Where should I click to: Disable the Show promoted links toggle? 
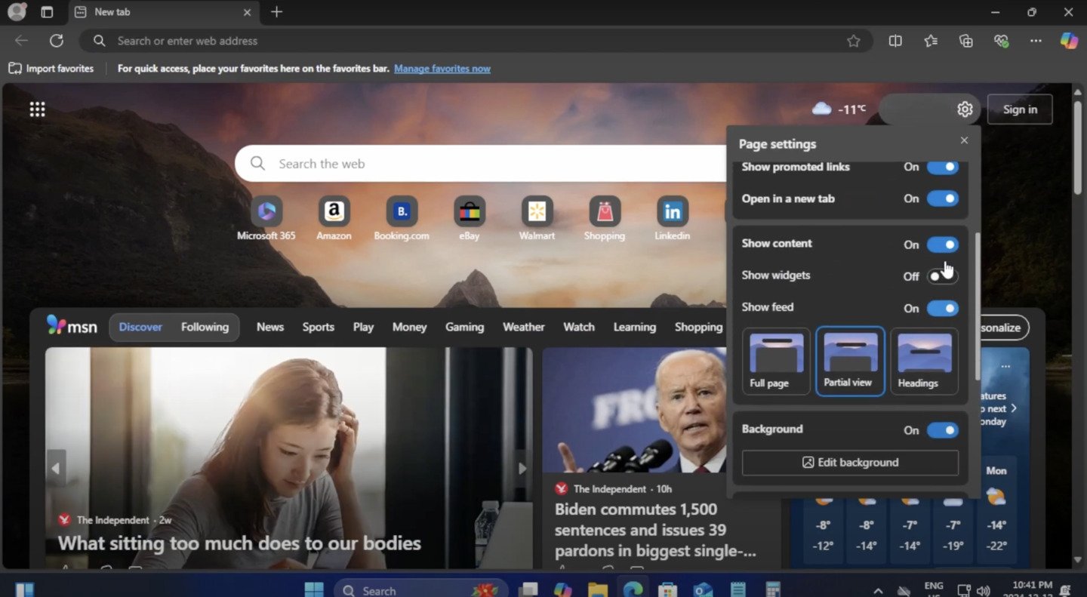click(x=943, y=167)
